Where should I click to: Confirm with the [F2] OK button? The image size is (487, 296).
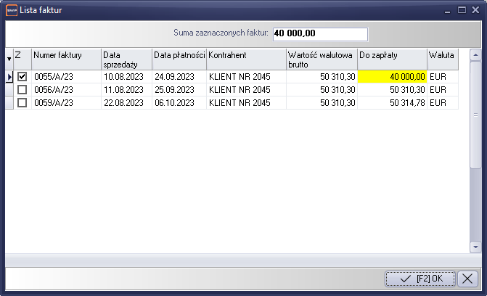pyautogui.click(x=421, y=279)
